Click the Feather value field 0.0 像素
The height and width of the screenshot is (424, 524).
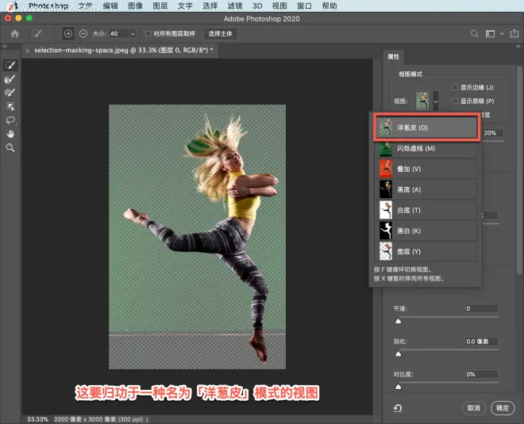click(481, 342)
